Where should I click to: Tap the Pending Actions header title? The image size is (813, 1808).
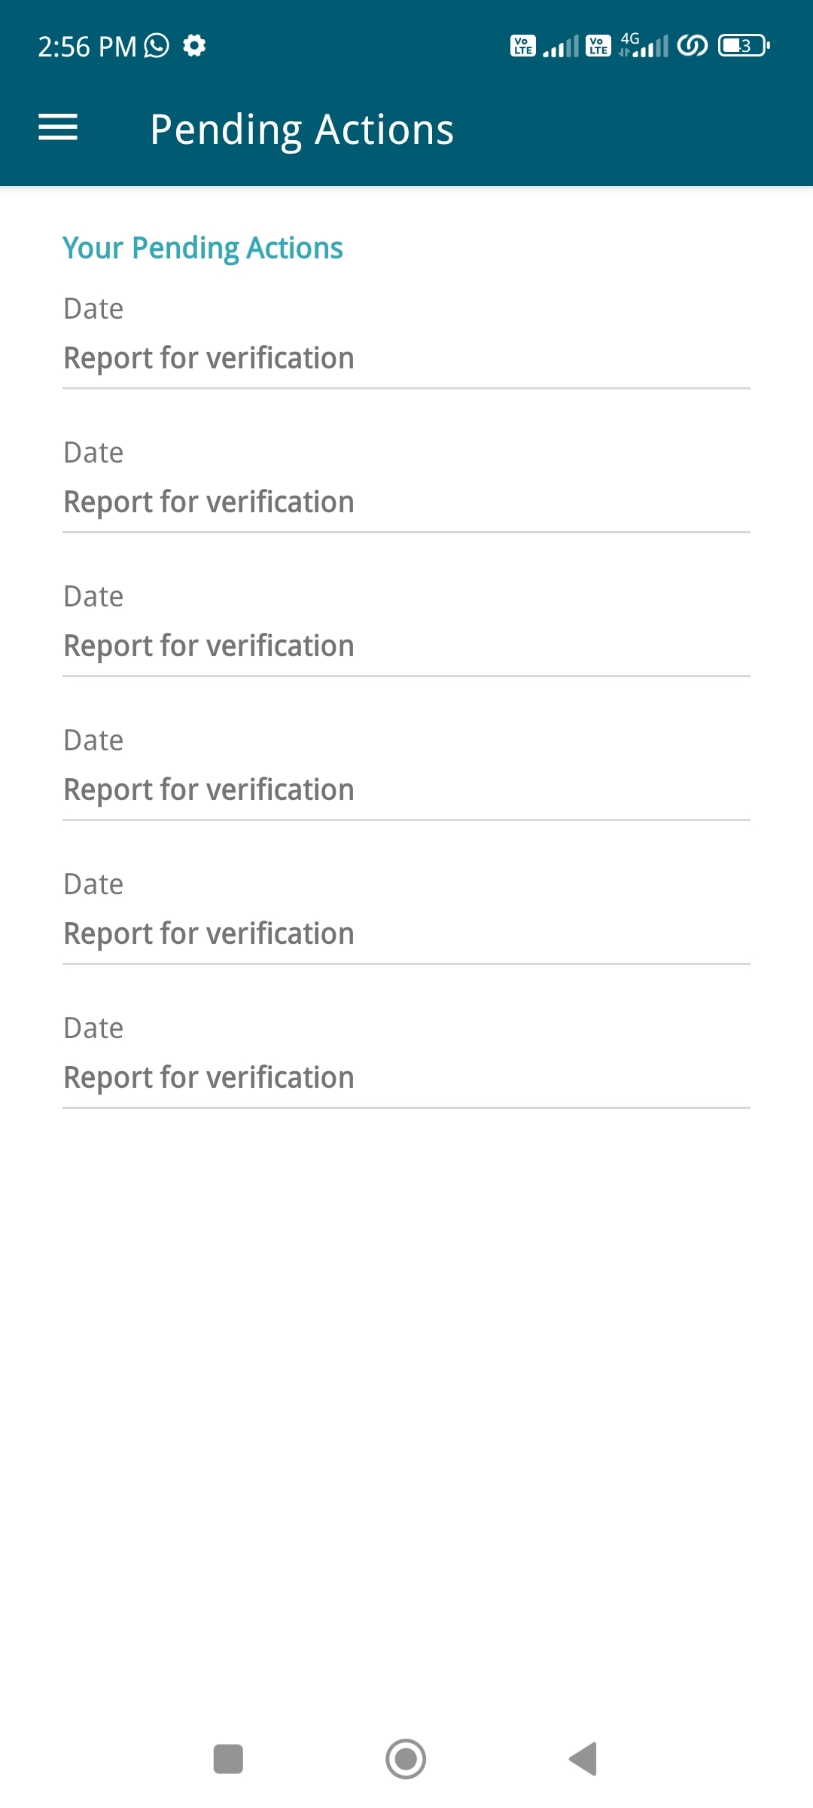pyautogui.click(x=302, y=129)
